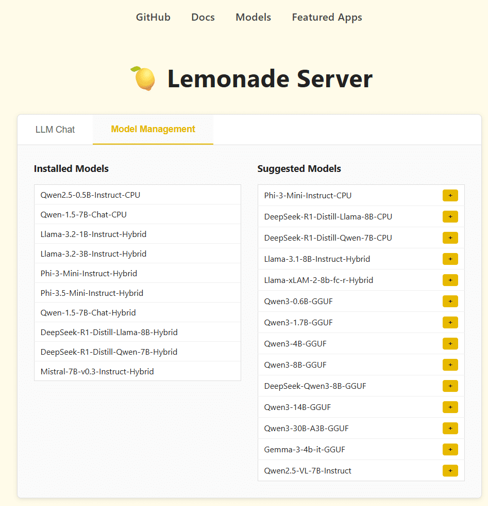Open the GitHub page from the navigation
The height and width of the screenshot is (506, 488).
coord(153,17)
